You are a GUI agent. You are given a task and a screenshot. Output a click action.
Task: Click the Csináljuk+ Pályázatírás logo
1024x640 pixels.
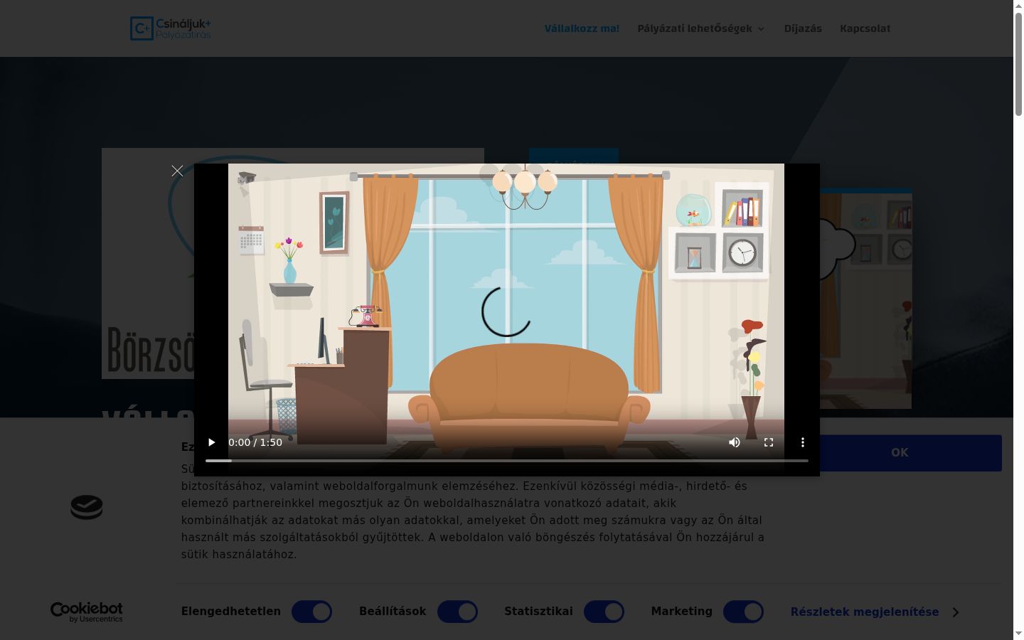[171, 28]
